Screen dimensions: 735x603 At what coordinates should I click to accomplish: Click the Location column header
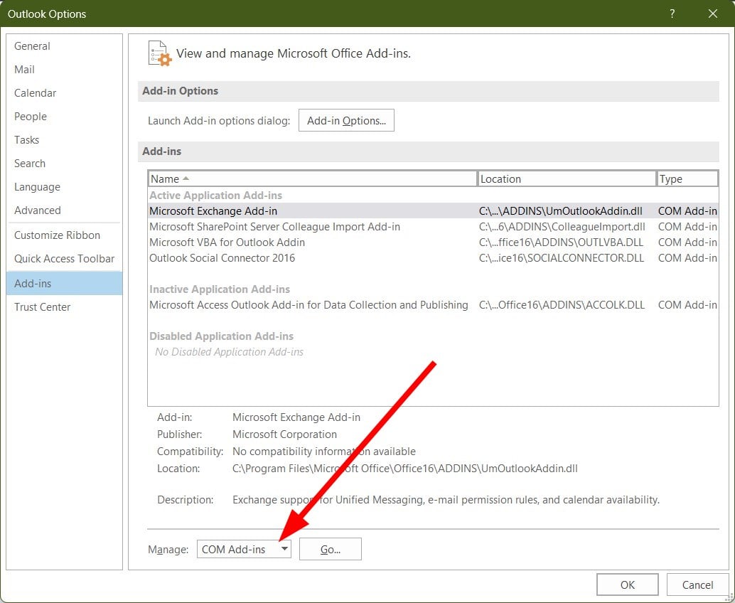click(x=567, y=178)
